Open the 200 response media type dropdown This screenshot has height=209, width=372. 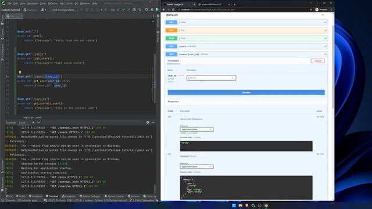(x=196, y=129)
